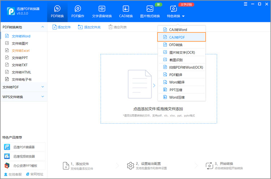This screenshot has height=179, width=271.
Task: Click the CAD转换 icon
Action: pyautogui.click(x=126, y=8)
